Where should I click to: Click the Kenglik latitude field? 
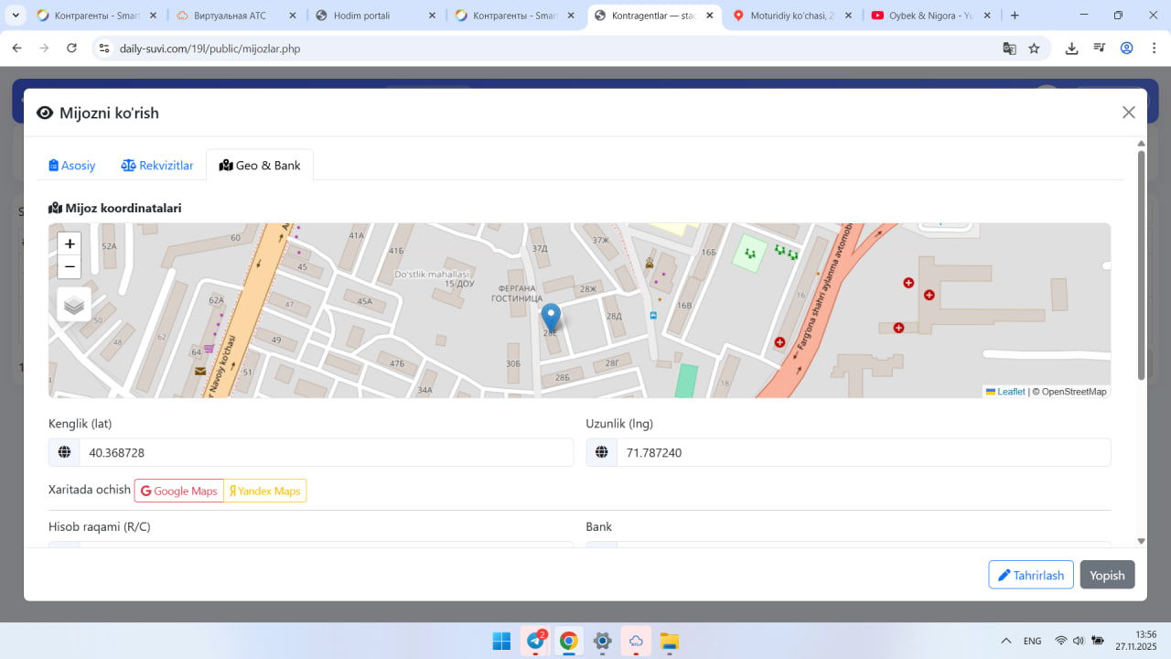point(326,452)
